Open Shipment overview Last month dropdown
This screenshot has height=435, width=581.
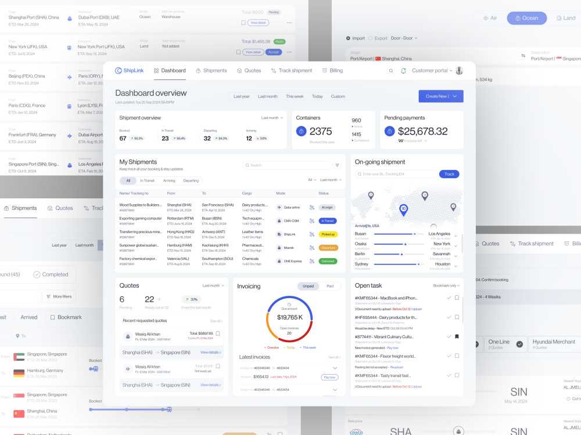point(272,118)
